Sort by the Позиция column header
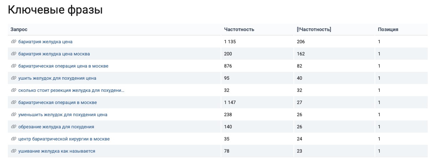The width and height of the screenshot is (442, 163). tap(388, 30)
